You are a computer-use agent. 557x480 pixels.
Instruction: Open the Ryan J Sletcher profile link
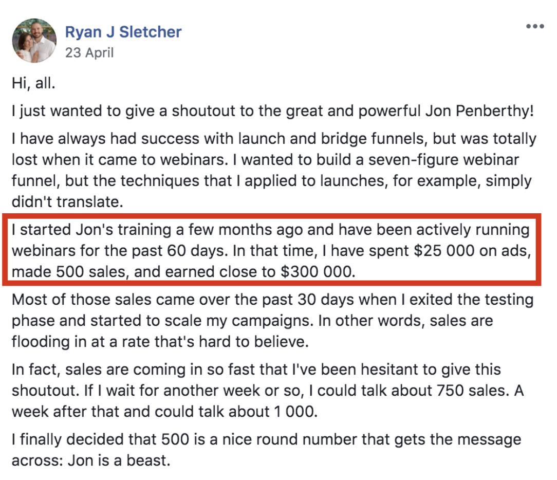coord(123,32)
